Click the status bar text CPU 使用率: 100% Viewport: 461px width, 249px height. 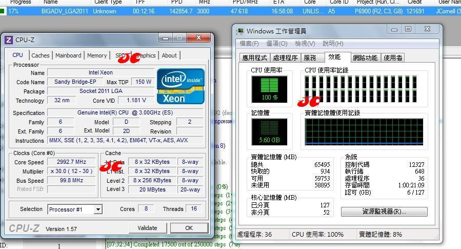tap(317, 235)
